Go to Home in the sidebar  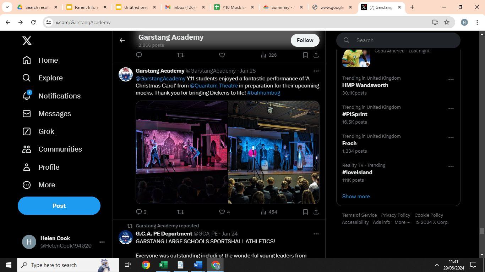pos(40,60)
